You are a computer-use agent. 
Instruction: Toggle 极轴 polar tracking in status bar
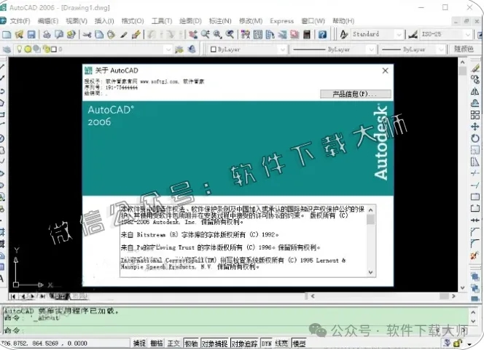191,343
